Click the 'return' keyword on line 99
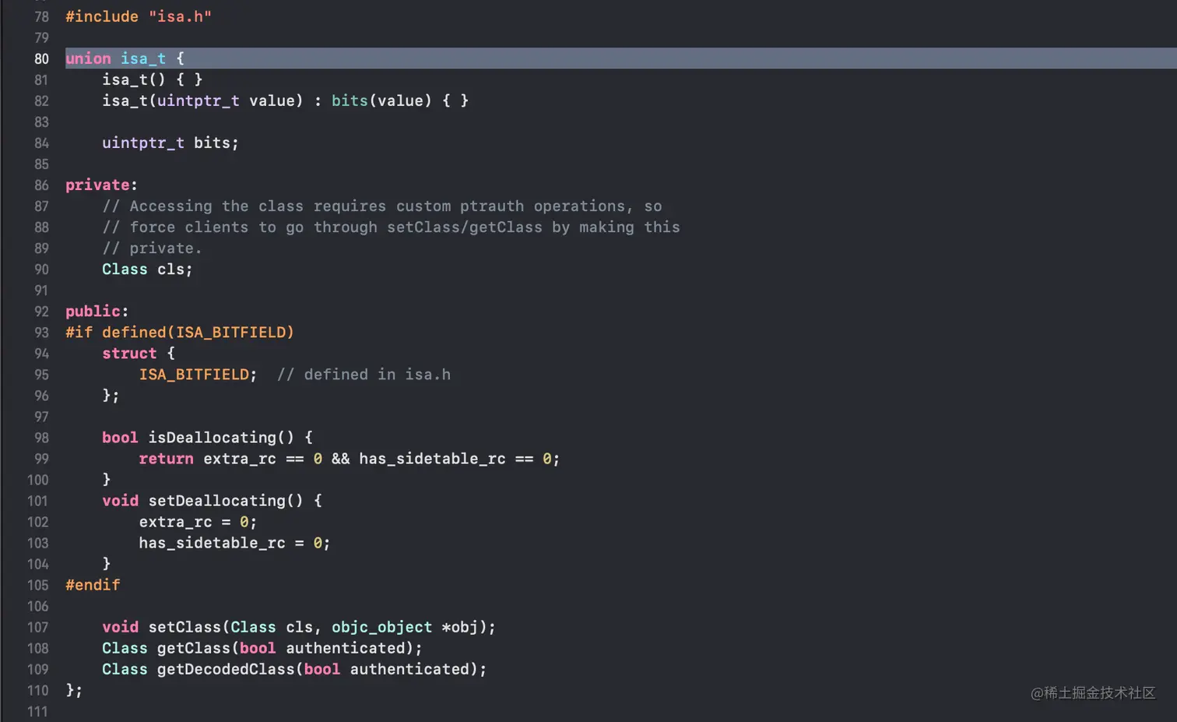 click(166, 459)
